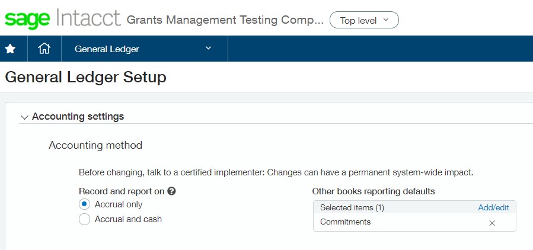Click the Record and report on label
This screenshot has width=533, height=250.
click(122, 191)
